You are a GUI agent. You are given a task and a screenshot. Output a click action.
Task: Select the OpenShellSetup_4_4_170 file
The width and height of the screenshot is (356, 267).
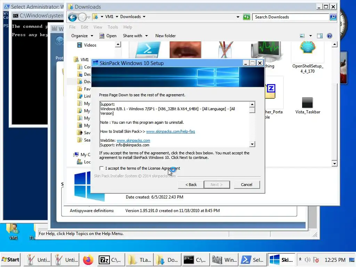(x=308, y=58)
